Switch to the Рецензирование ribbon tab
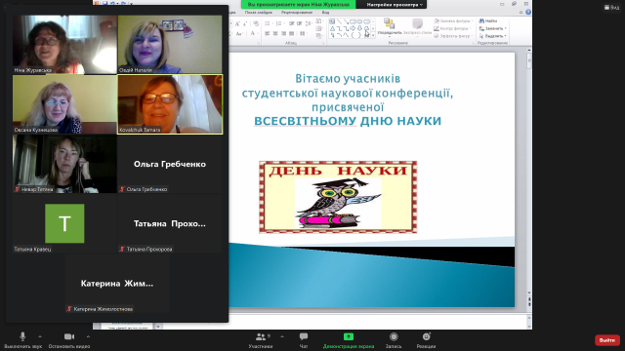Viewport: 625px width, 351px height. click(x=297, y=13)
